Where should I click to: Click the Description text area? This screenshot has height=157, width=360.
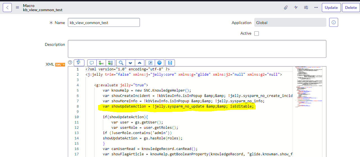pos(197,49)
